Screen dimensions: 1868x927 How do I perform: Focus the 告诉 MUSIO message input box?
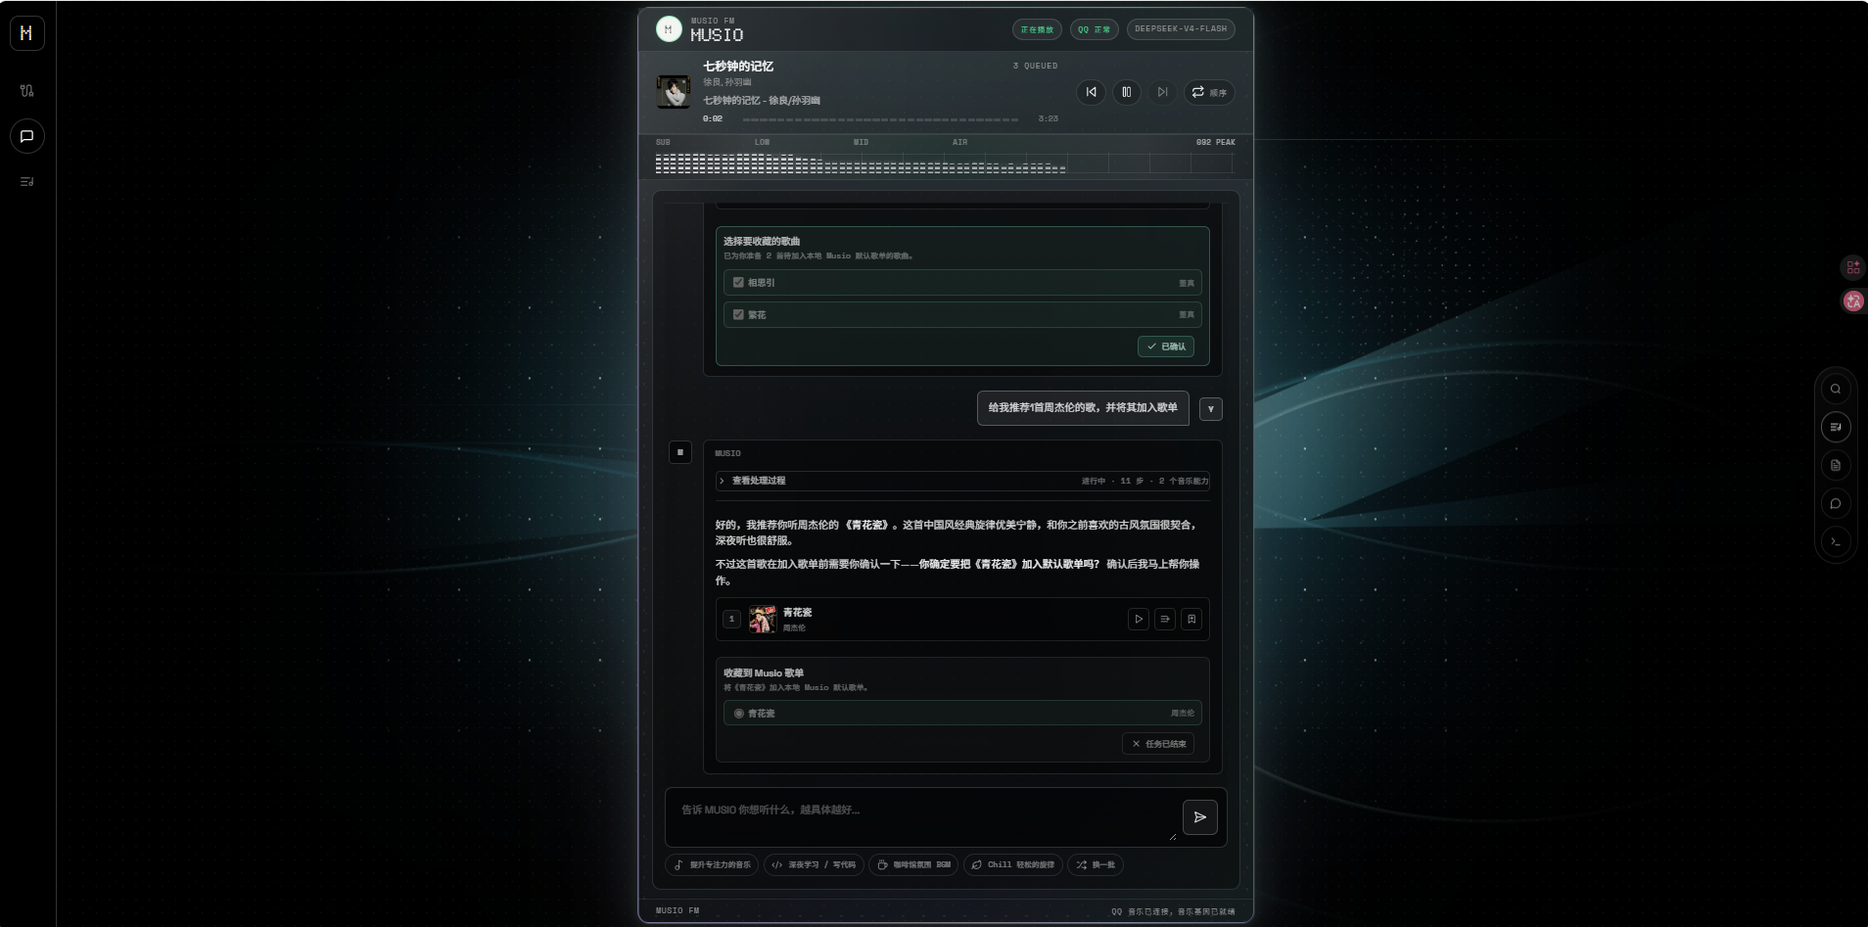(x=922, y=817)
